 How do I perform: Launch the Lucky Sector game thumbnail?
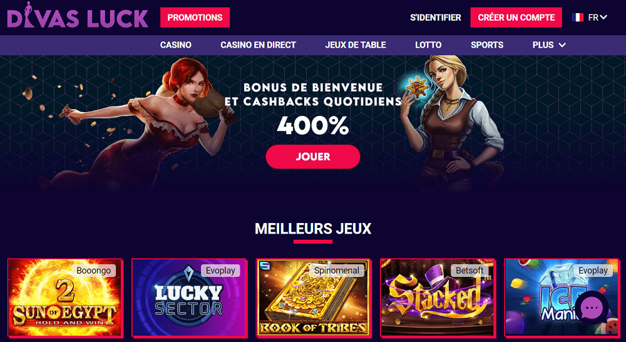pyautogui.click(x=189, y=298)
